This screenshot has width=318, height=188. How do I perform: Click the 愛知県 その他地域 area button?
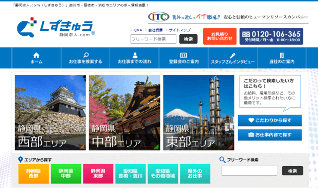[162, 174]
